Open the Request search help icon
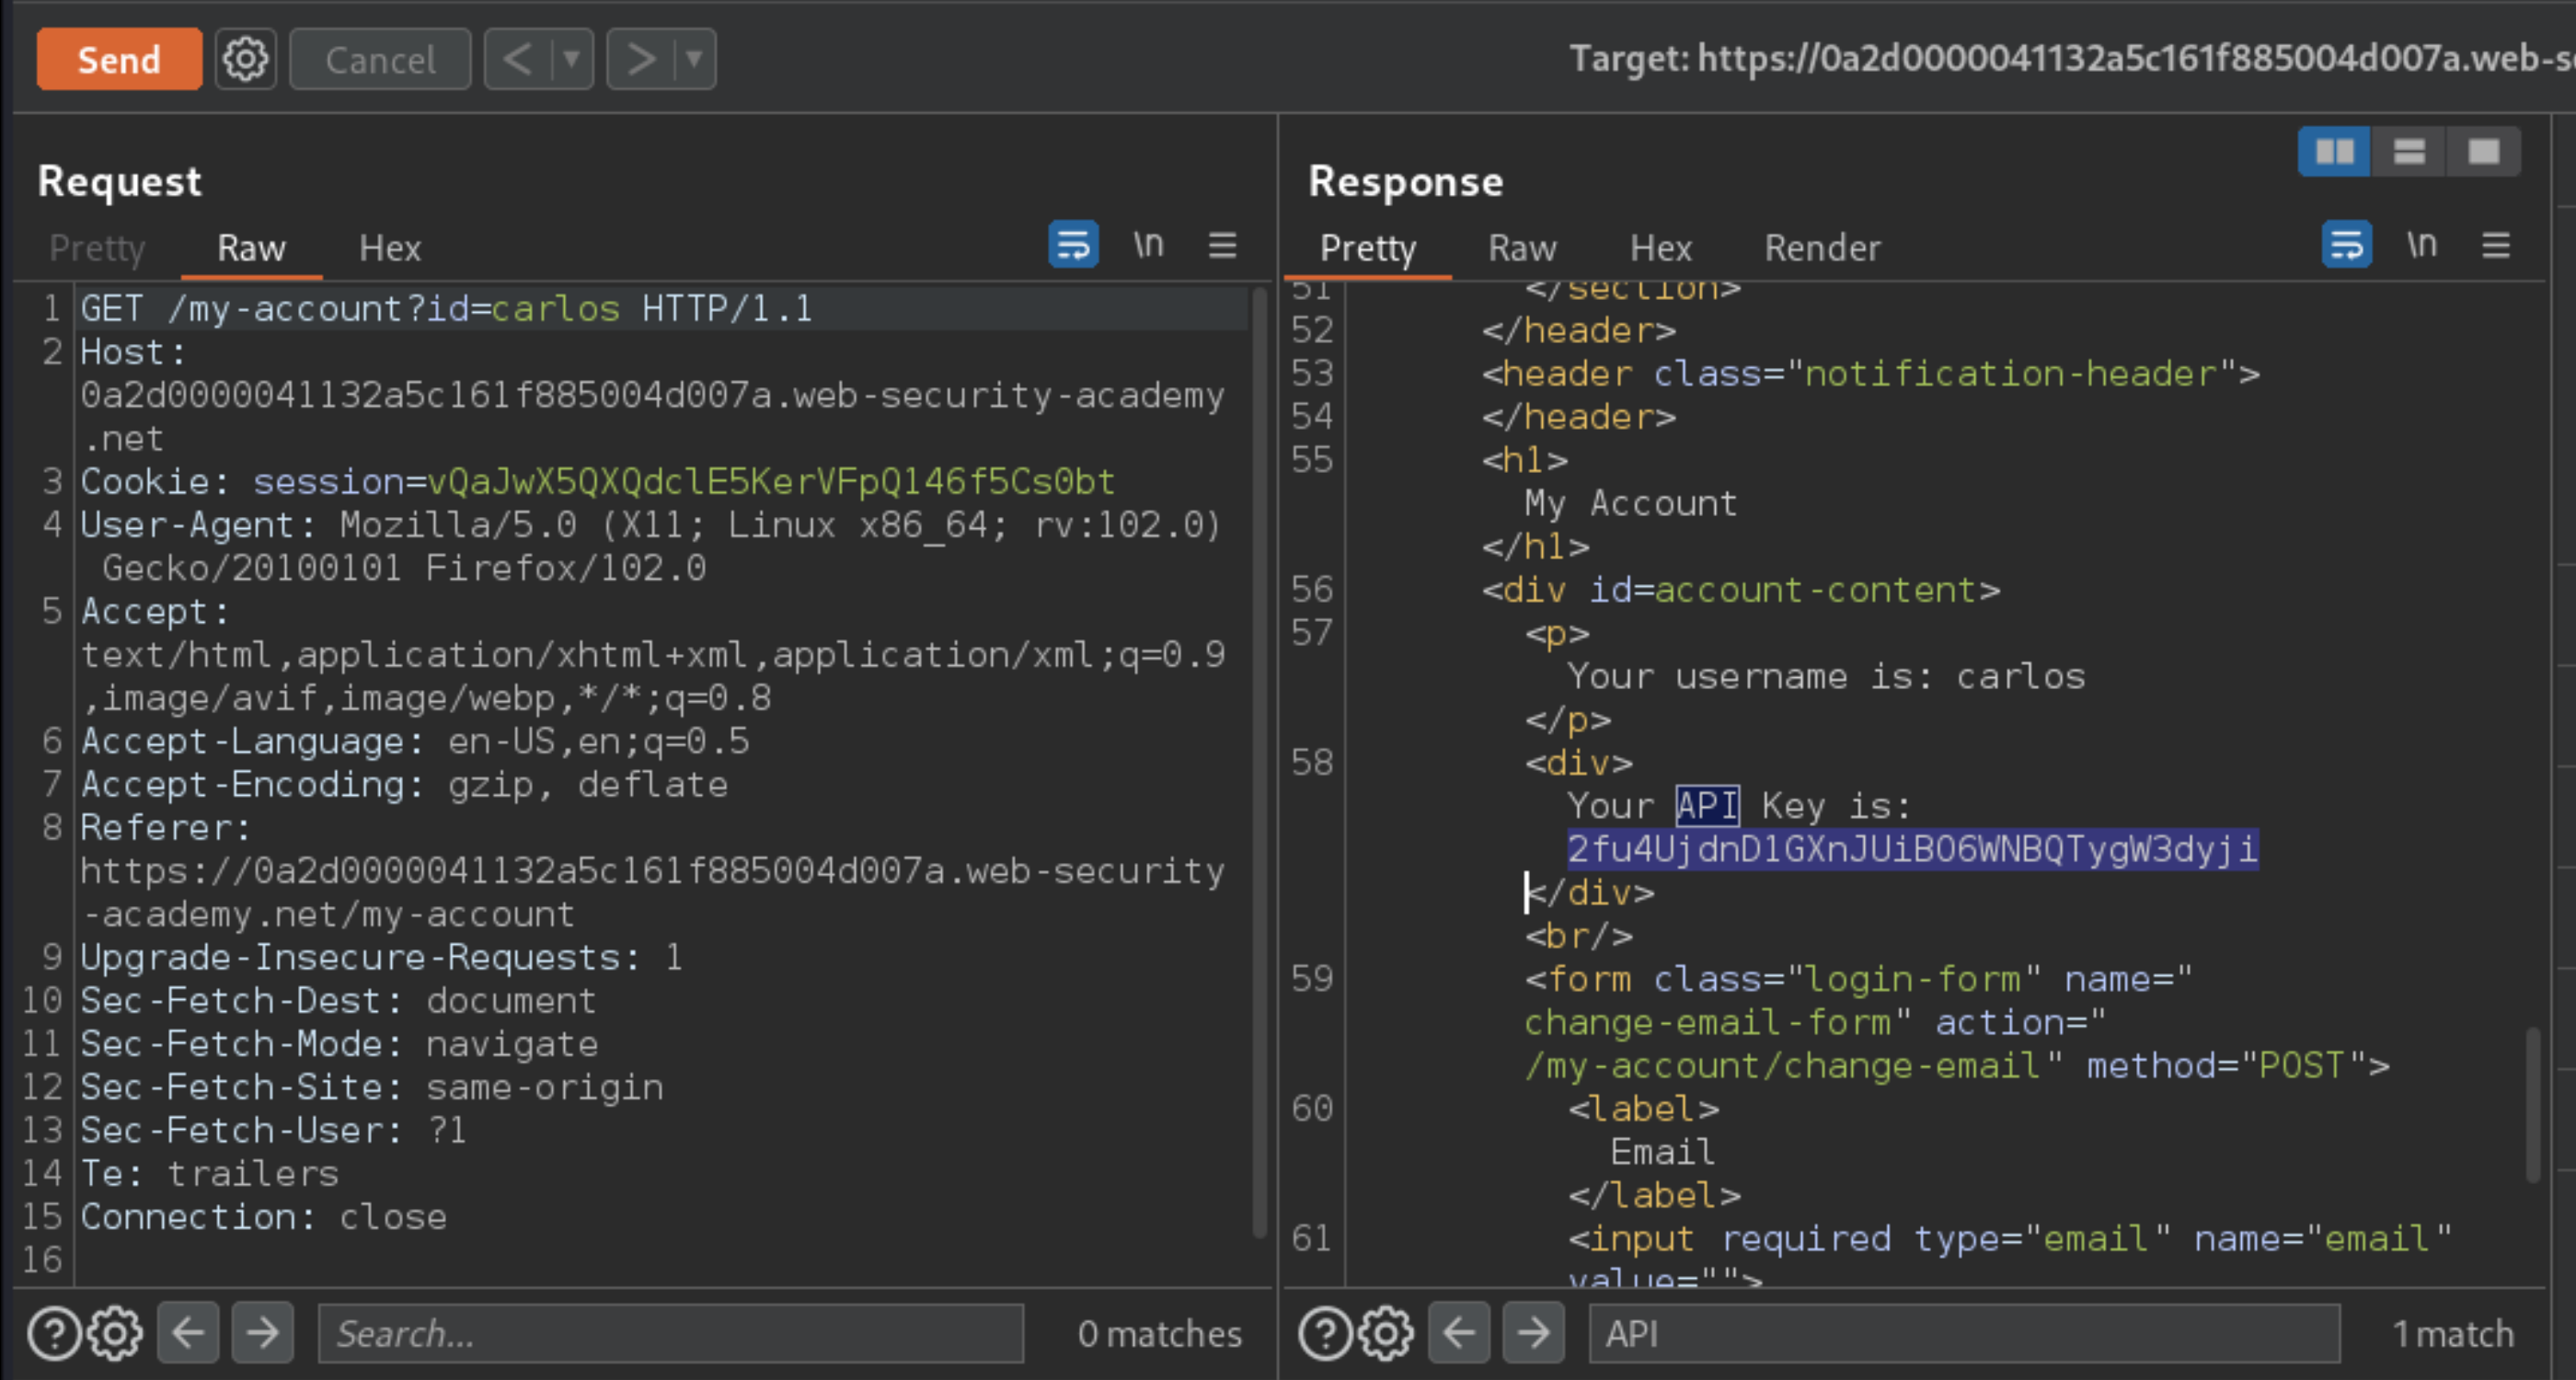 [x=54, y=1333]
